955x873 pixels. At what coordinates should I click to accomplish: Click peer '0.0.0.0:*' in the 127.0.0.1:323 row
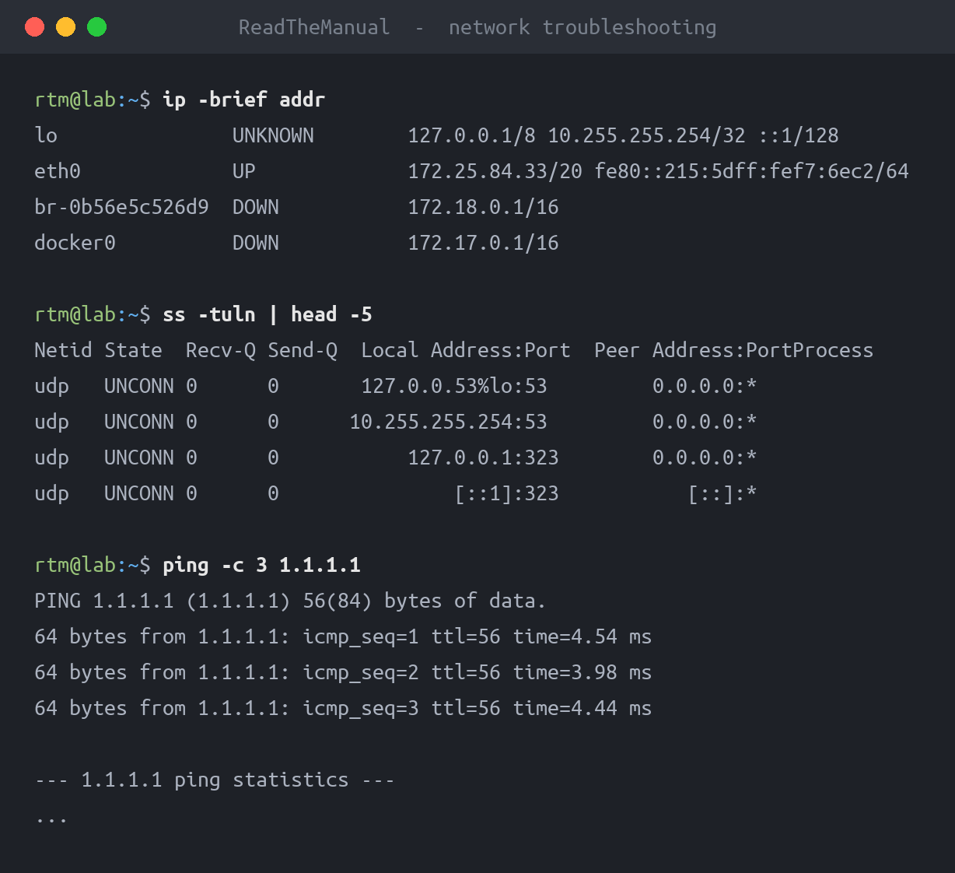pyautogui.click(x=705, y=458)
